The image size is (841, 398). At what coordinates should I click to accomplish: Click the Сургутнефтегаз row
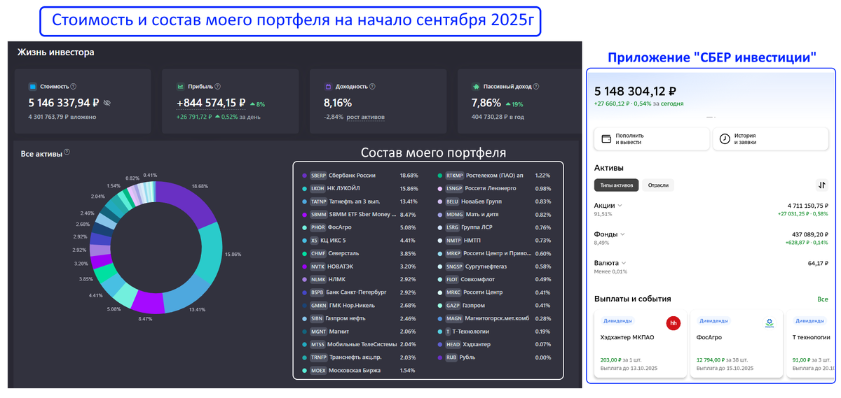[495, 266]
